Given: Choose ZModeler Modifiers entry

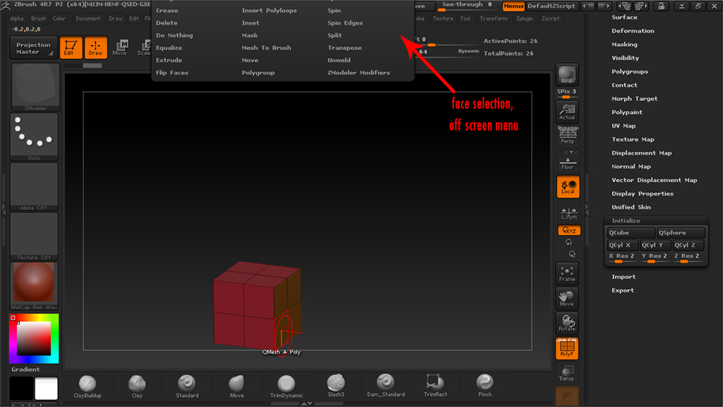Looking at the screenshot, I should pos(359,73).
